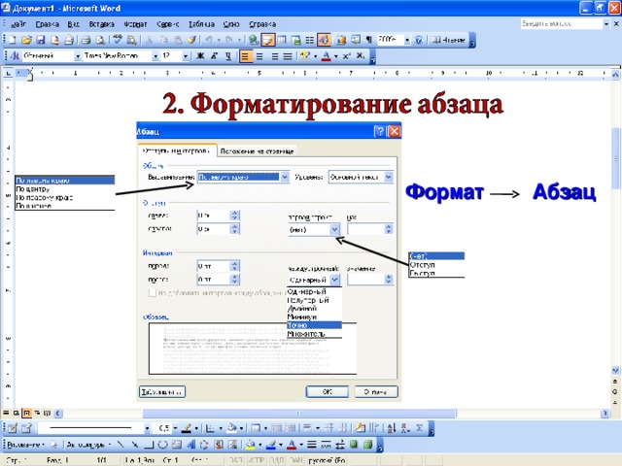Viewport: 622px width, 466px height.
Task: Save the document with the floppy disk icon
Action: coord(41,40)
